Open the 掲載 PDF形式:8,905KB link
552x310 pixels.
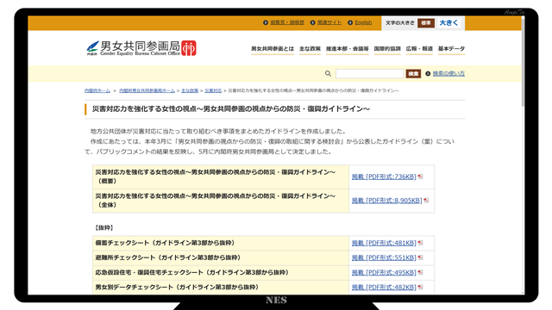[386, 201]
